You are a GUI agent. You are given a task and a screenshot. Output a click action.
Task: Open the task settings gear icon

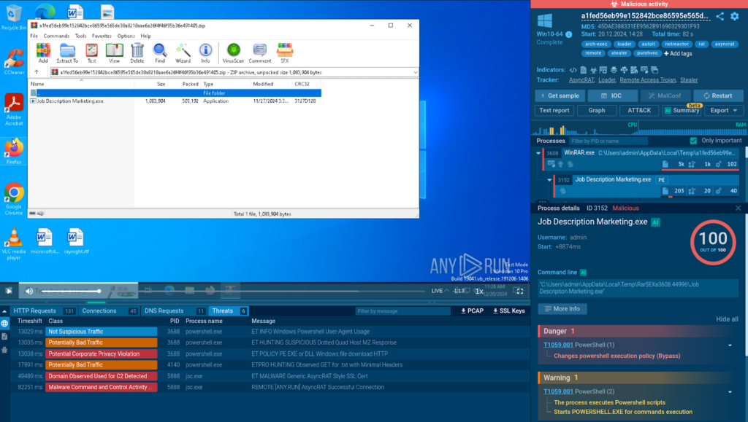pos(735,16)
